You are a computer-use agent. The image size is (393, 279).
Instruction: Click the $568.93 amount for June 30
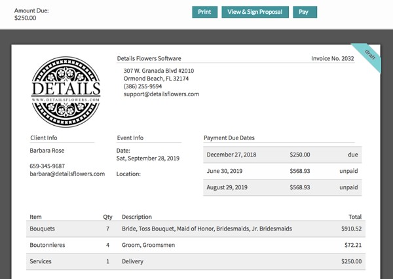click(300, 171)
